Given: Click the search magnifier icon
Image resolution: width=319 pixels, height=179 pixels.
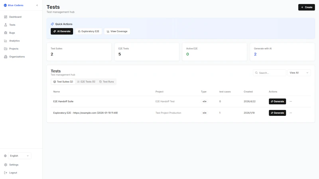Looking at the screenshot, I should (x=256, y=73).
